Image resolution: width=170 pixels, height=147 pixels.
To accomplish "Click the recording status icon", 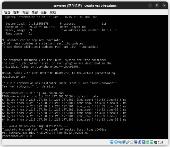I will [x=140, y=142].
